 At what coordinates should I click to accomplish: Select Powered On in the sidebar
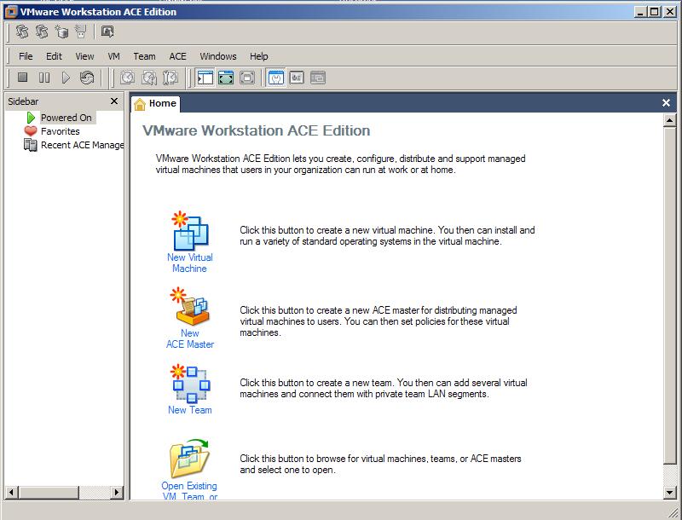[66, 118]
